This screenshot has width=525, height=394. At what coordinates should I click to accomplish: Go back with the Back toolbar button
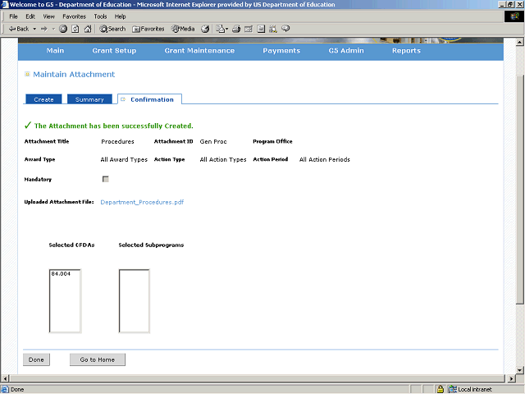click(19, 29)
